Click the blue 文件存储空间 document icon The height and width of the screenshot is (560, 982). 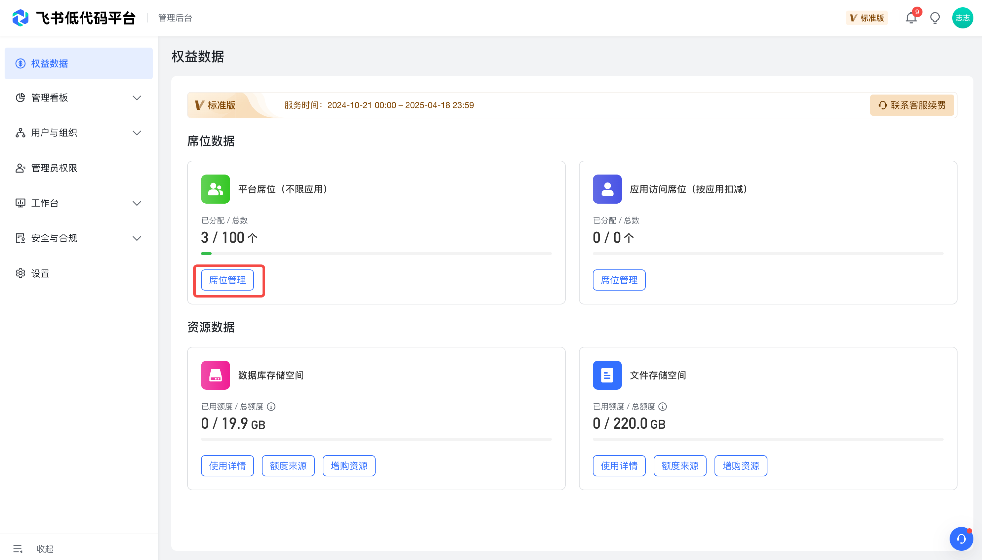[607, 376]
